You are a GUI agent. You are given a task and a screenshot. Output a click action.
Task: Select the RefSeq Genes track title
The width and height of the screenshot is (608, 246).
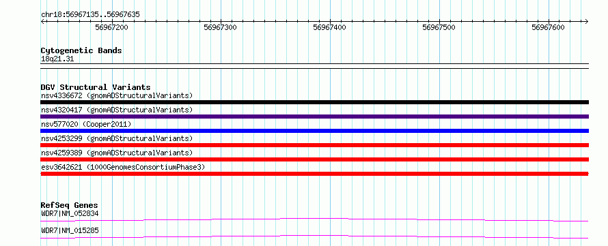pos(70,205)
